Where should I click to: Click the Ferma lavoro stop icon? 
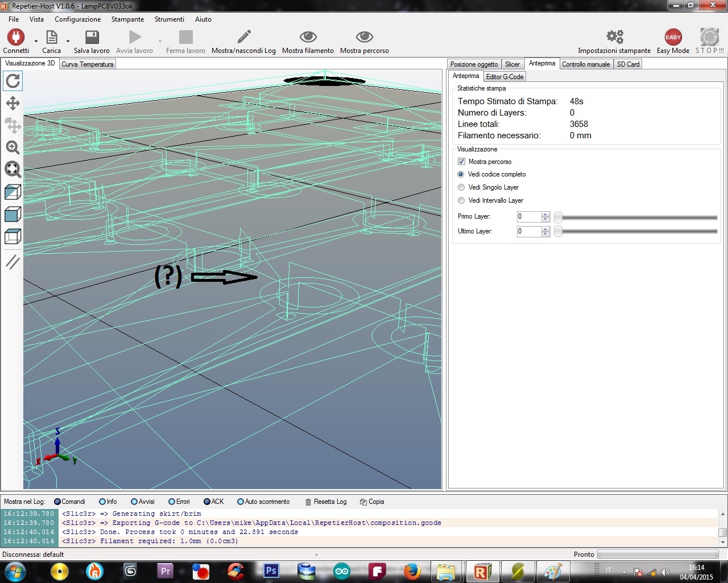(185, 38)
